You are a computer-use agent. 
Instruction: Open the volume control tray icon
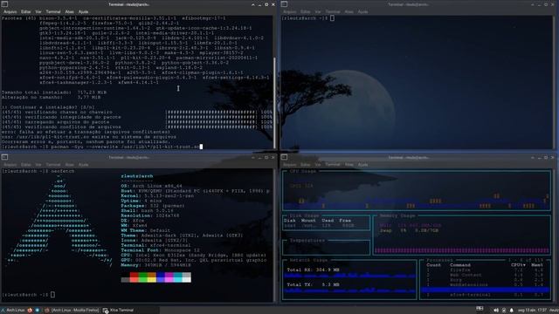tap(496, 311)
